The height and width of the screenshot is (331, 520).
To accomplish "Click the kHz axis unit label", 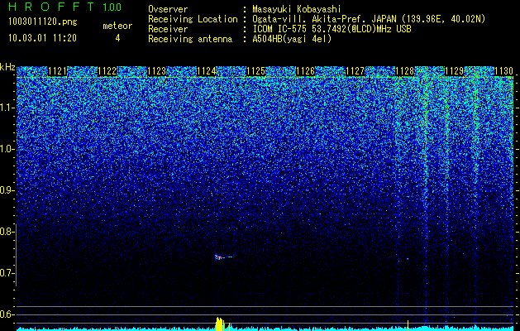I will point(7,68).
